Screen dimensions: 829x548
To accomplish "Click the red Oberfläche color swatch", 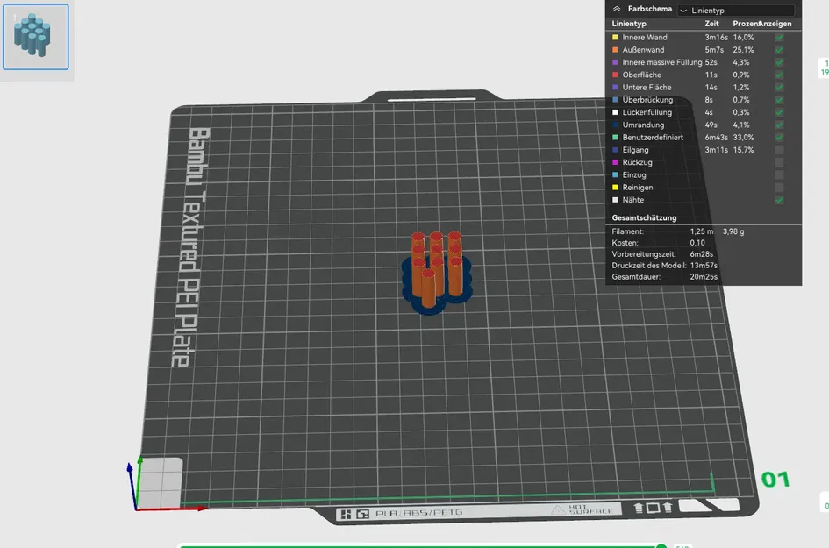I will coord(615,75).
